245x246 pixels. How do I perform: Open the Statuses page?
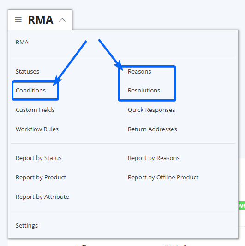click(x=27, y=72)
